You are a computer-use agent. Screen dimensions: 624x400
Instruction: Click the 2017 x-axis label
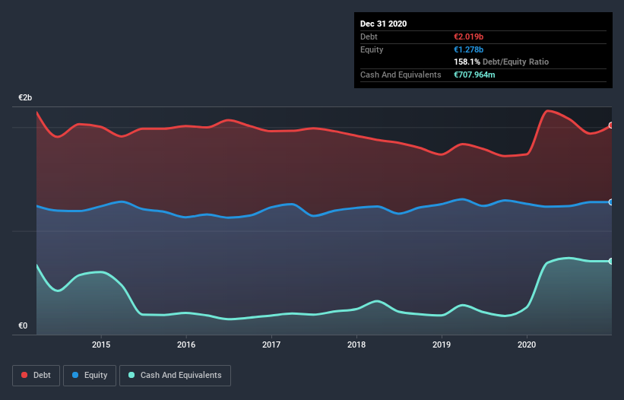tap(271, 344)
